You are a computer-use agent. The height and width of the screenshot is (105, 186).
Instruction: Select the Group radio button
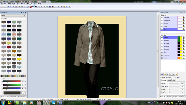tap(167, 78)
